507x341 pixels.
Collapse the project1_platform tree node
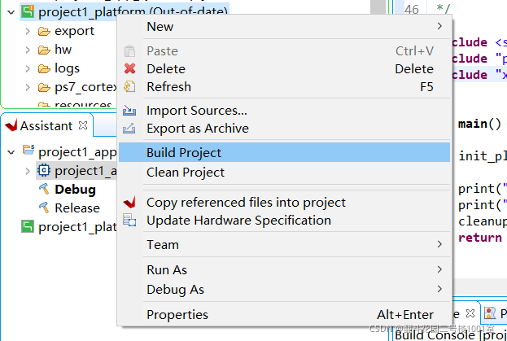point(11,12)
